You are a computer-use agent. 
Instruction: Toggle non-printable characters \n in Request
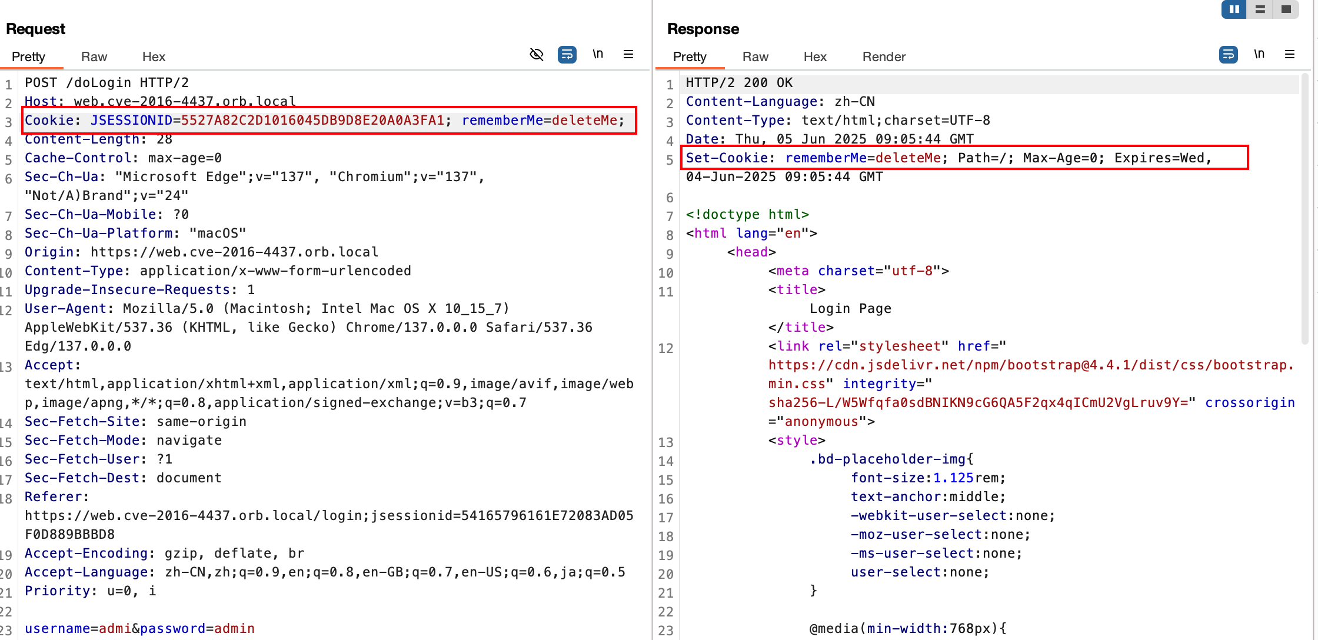point(598,55)
